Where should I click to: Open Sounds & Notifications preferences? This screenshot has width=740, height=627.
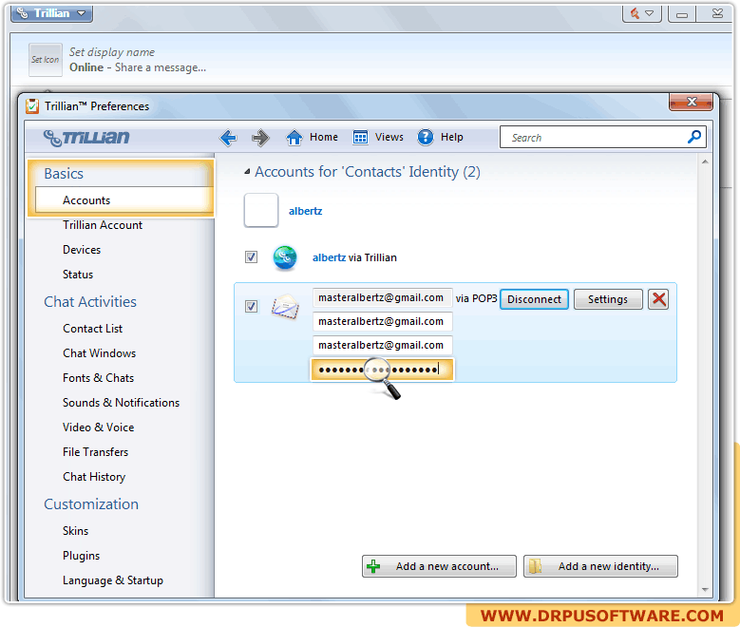(x=121, y=403)
